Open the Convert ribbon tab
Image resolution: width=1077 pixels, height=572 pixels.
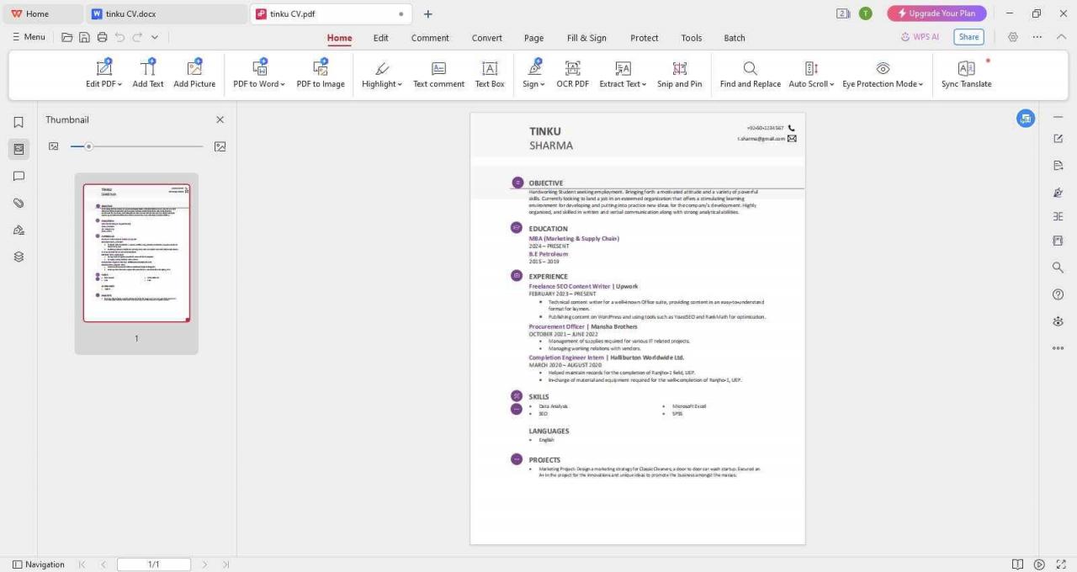click(x=486, y=38)
